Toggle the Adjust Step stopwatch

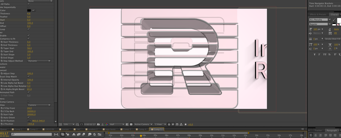(2, 73)
